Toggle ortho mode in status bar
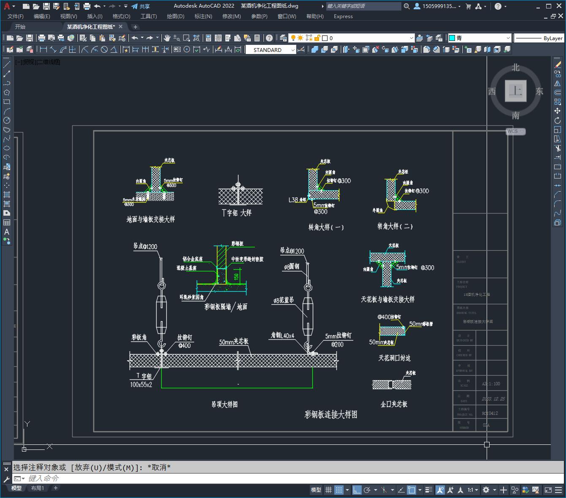The image size is (566, 498). tap(357, 490)
